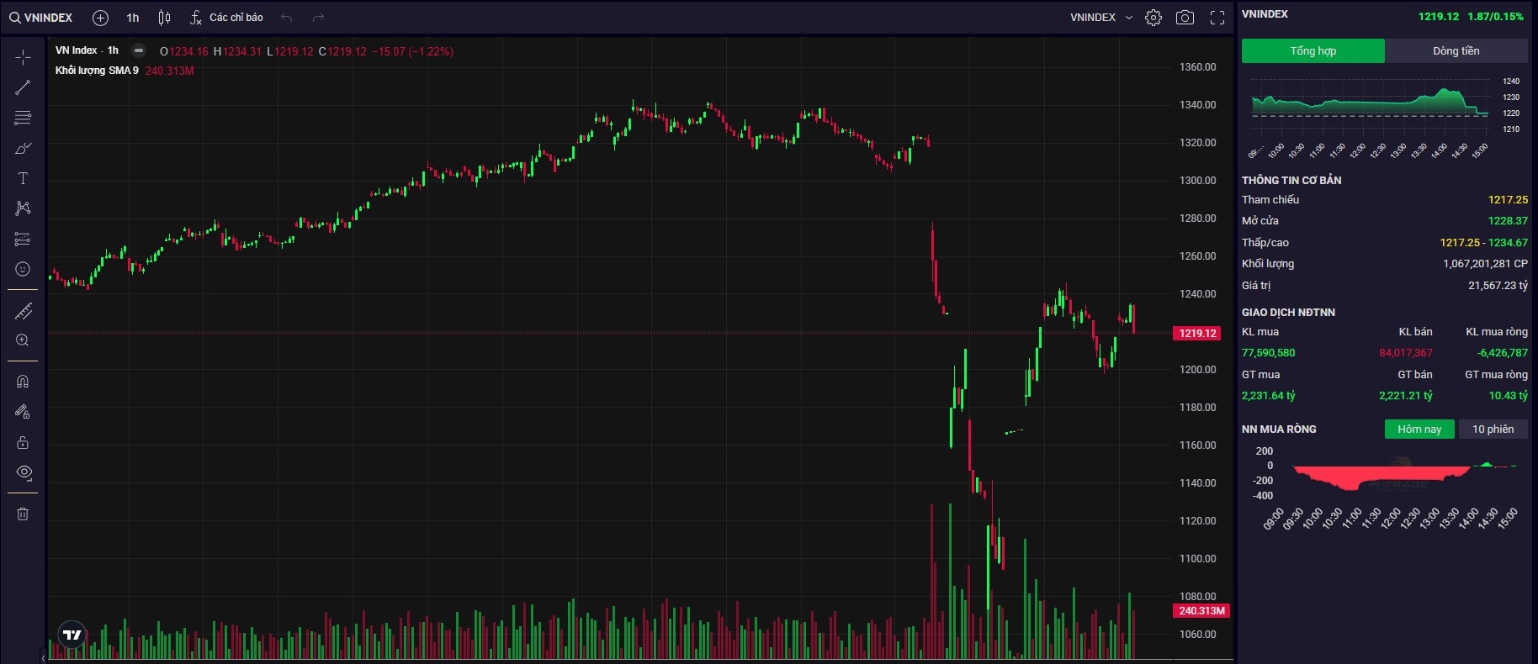This screenshot has width=1538, height=664.
Task: Select the Hôm nay button
Action: pyautogui.click(x=1419, y=429)
